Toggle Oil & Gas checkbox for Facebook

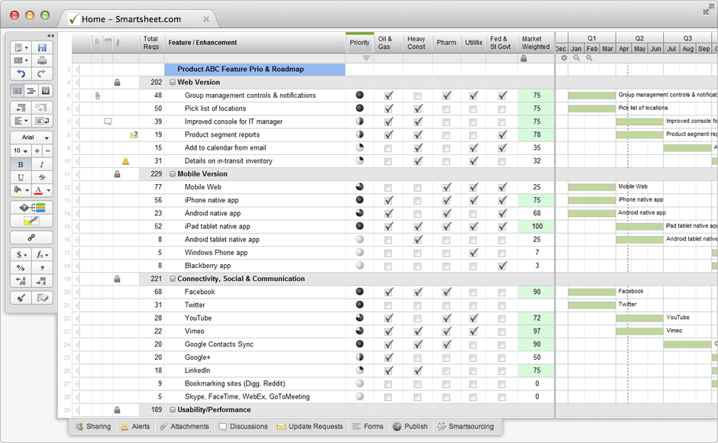pos(388,292)
